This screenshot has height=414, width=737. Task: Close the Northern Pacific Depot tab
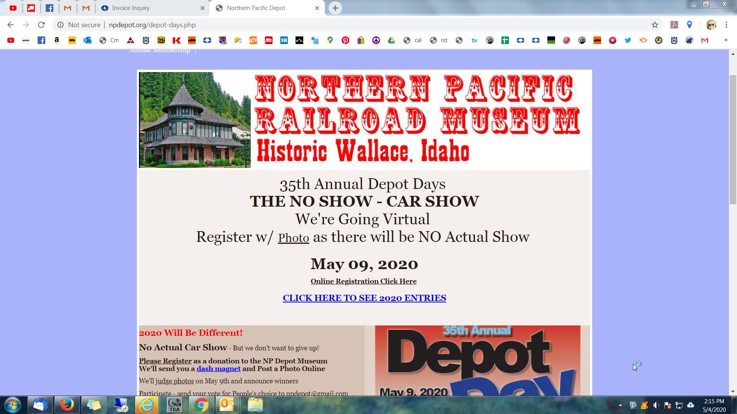click(317, 8)
